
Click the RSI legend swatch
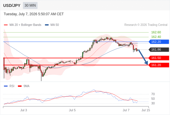tap(6, 86)
